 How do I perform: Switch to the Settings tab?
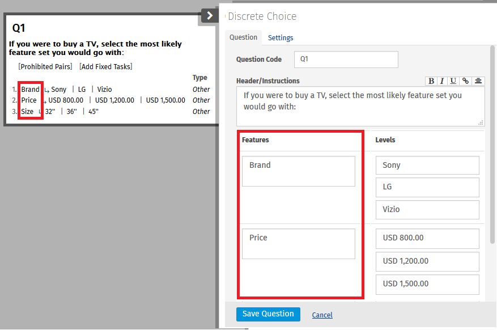[x=280, y=37]
